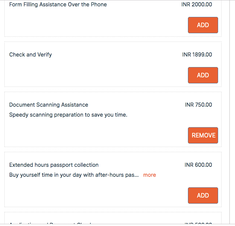Click the Document Scanning Assistance title

(x=49, y=105)
